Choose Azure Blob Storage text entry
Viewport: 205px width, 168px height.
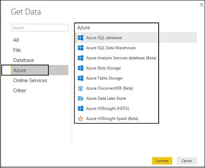[103, 68]
